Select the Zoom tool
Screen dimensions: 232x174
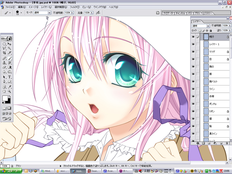click(x=9, y=91)
